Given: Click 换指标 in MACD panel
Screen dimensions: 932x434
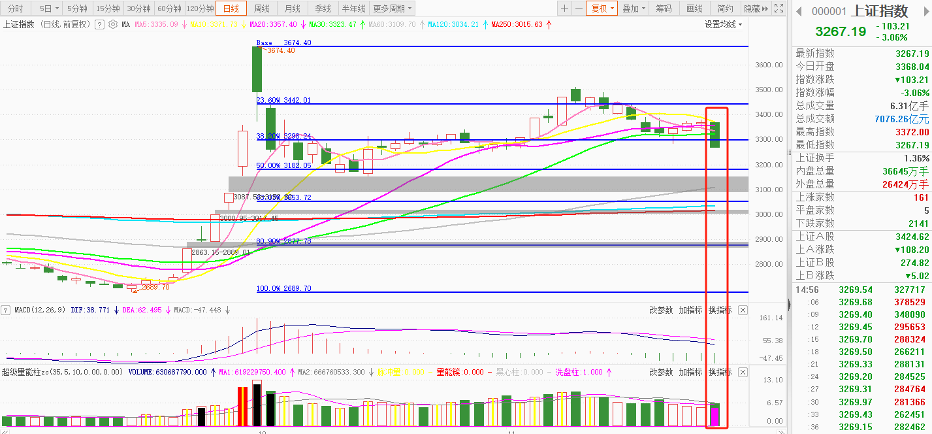Looking at the screenshot, I should pos(720,310).
